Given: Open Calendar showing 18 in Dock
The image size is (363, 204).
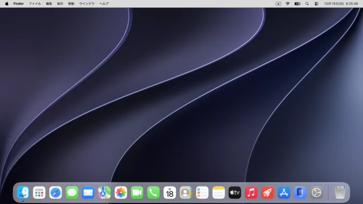Looking at the screenshot, I should (170, 193).
